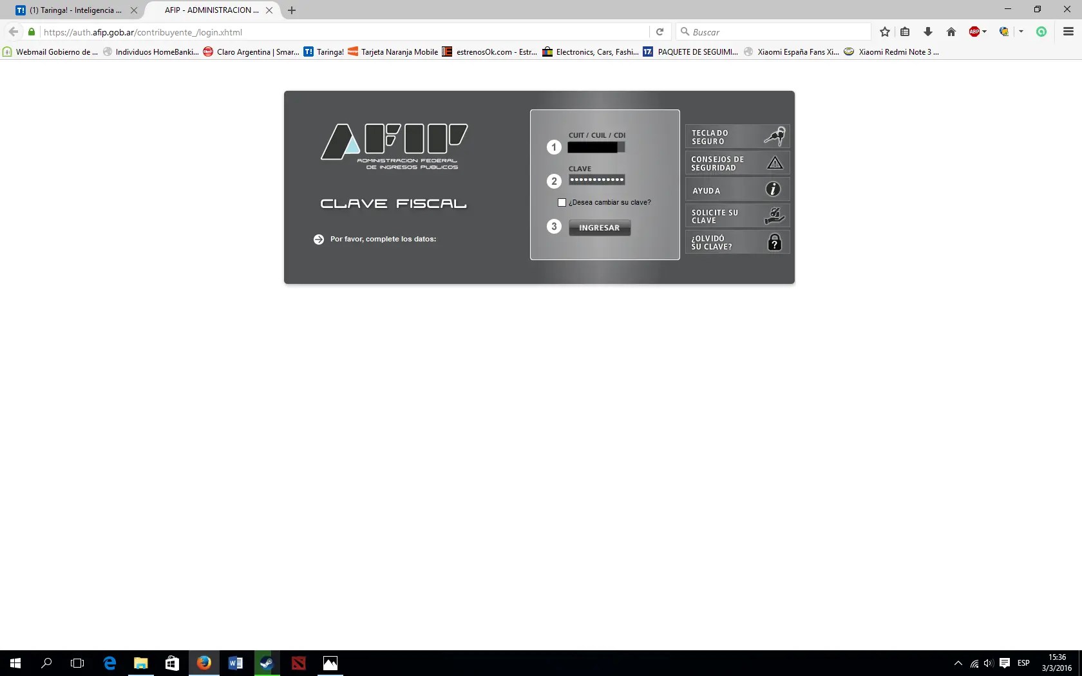Open Webmail Gobierno bookmark
This screenshot has width=1082, height=676.
[50, 52]
